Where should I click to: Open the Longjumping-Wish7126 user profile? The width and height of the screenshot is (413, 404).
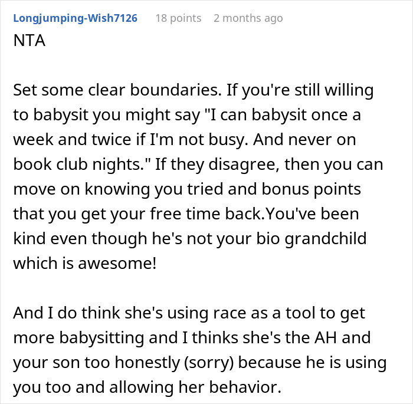76,18
